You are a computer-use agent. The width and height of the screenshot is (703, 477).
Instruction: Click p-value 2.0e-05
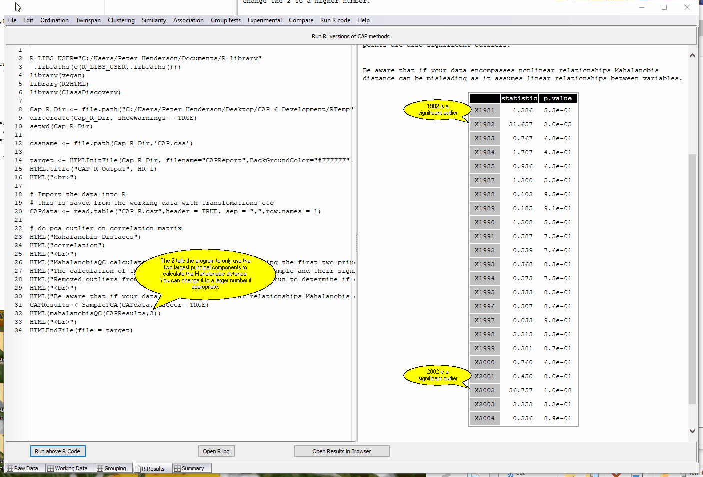[x=558, y=124]
